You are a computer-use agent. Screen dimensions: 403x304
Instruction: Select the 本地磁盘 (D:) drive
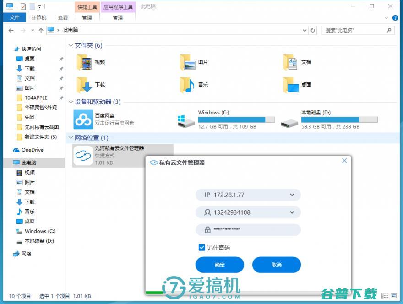tap(329, 119)
